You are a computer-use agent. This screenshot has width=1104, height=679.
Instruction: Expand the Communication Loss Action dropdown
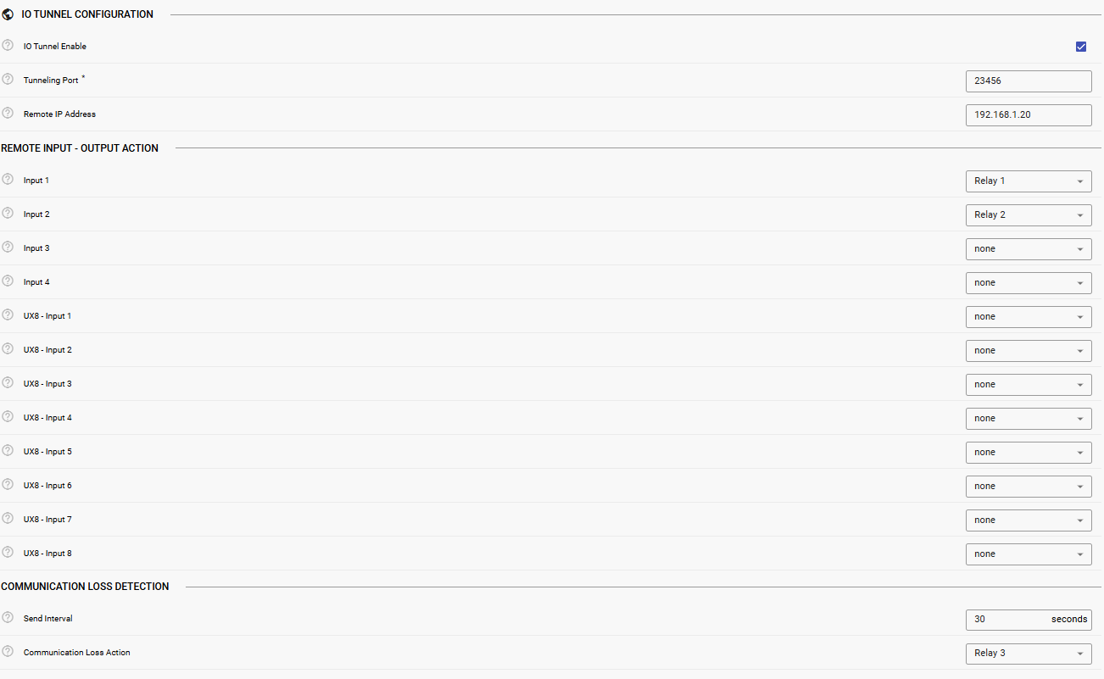coord(1029,654)
